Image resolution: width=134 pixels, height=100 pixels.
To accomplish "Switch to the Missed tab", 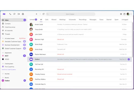I will tap(54, 19).
